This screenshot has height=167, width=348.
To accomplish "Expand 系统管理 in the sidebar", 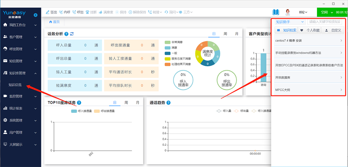I will (21, 120).
